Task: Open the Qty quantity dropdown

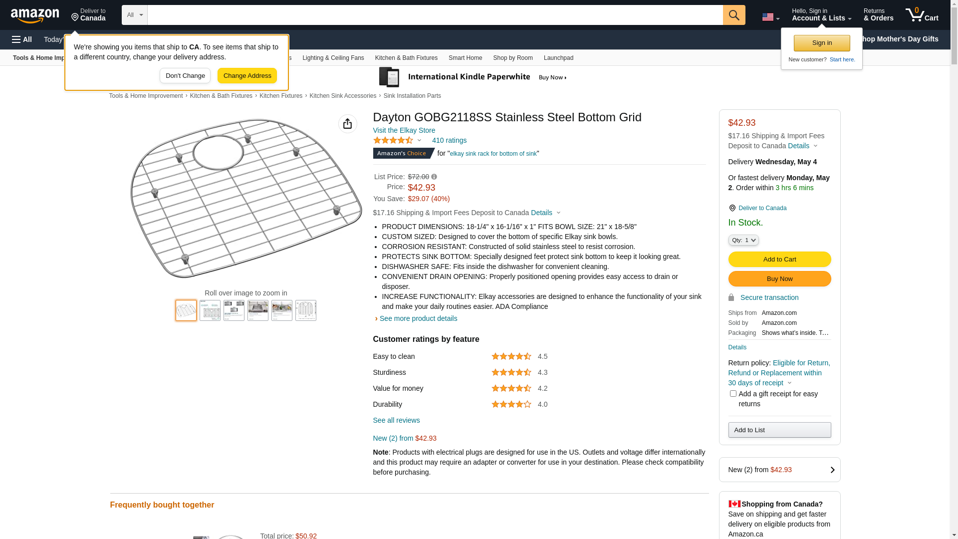Action: (x=743, y=240)
